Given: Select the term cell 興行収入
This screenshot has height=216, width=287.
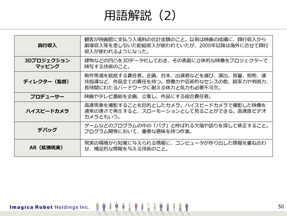Looking at the screenshot, I should (47, 45).
